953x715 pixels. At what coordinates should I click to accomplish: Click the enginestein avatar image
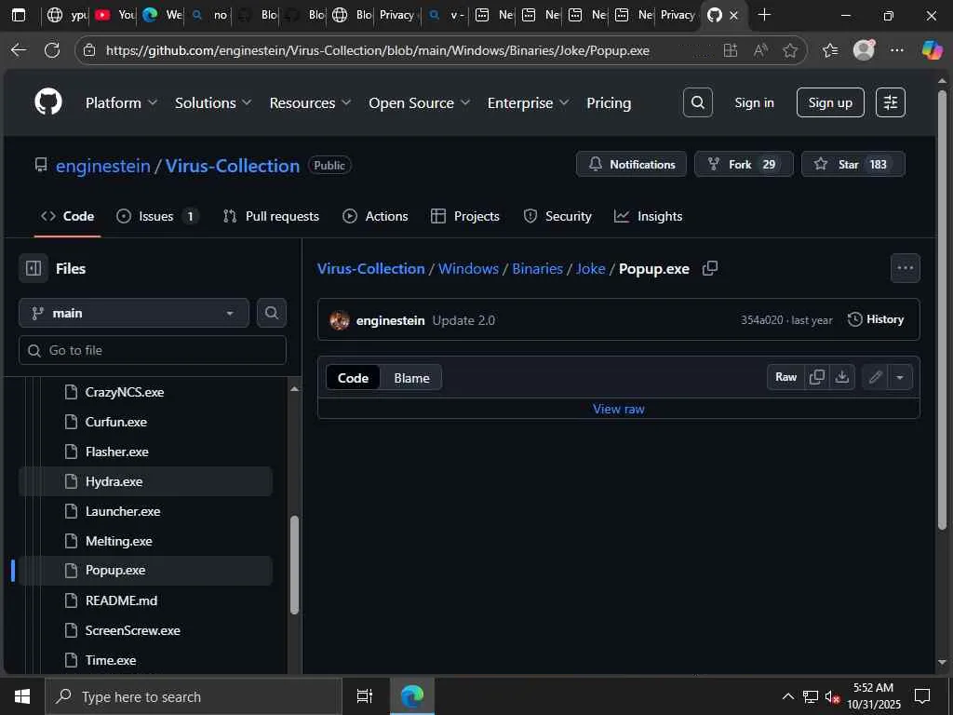pos(339,320)
